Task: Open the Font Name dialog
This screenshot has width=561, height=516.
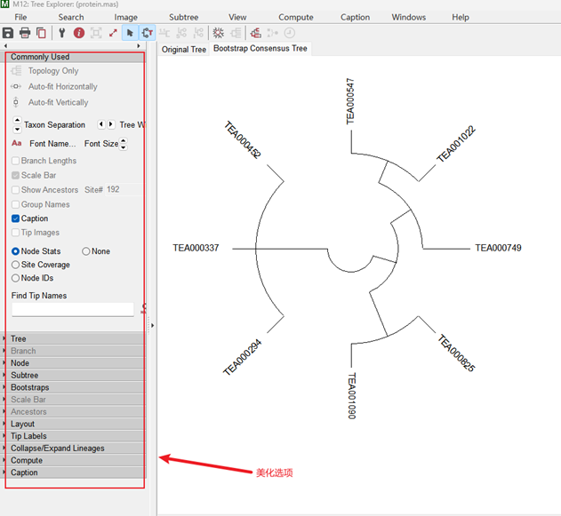Action: pos(52,144)
